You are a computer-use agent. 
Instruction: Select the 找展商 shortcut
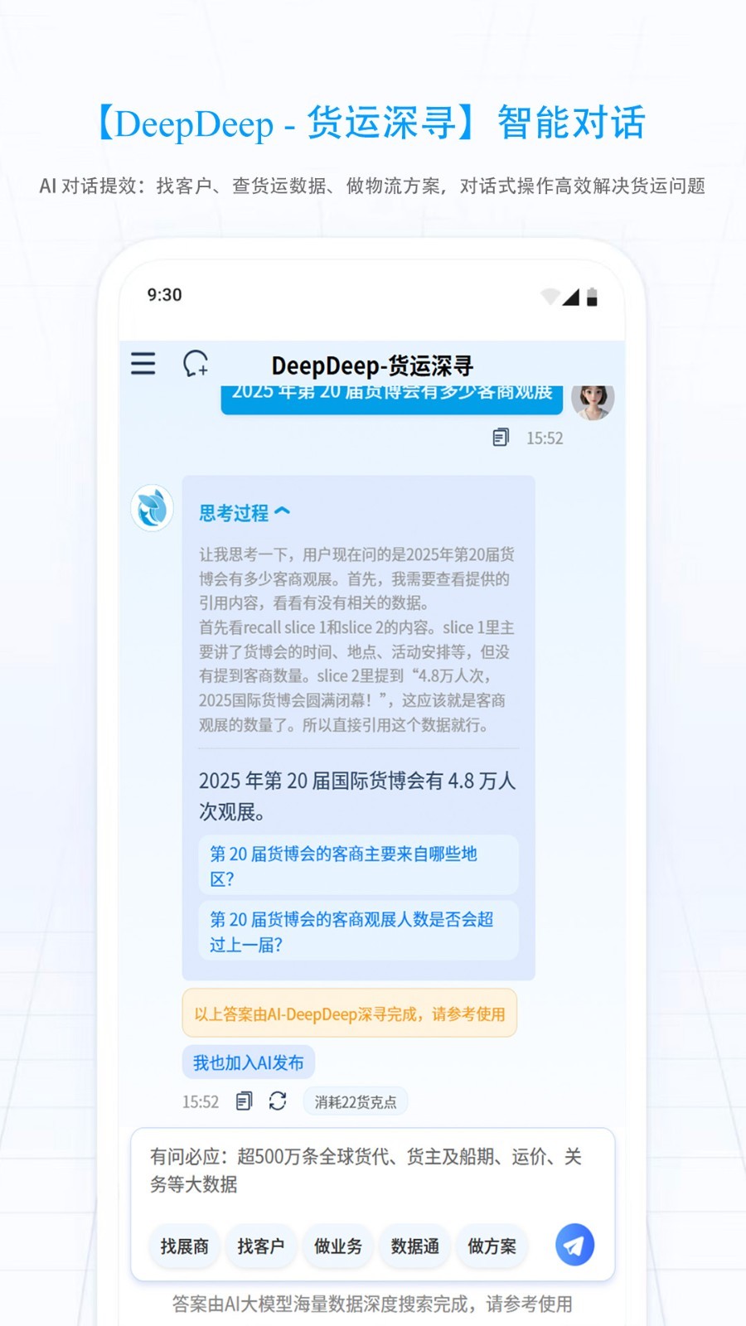click(x=184, y=1246)
